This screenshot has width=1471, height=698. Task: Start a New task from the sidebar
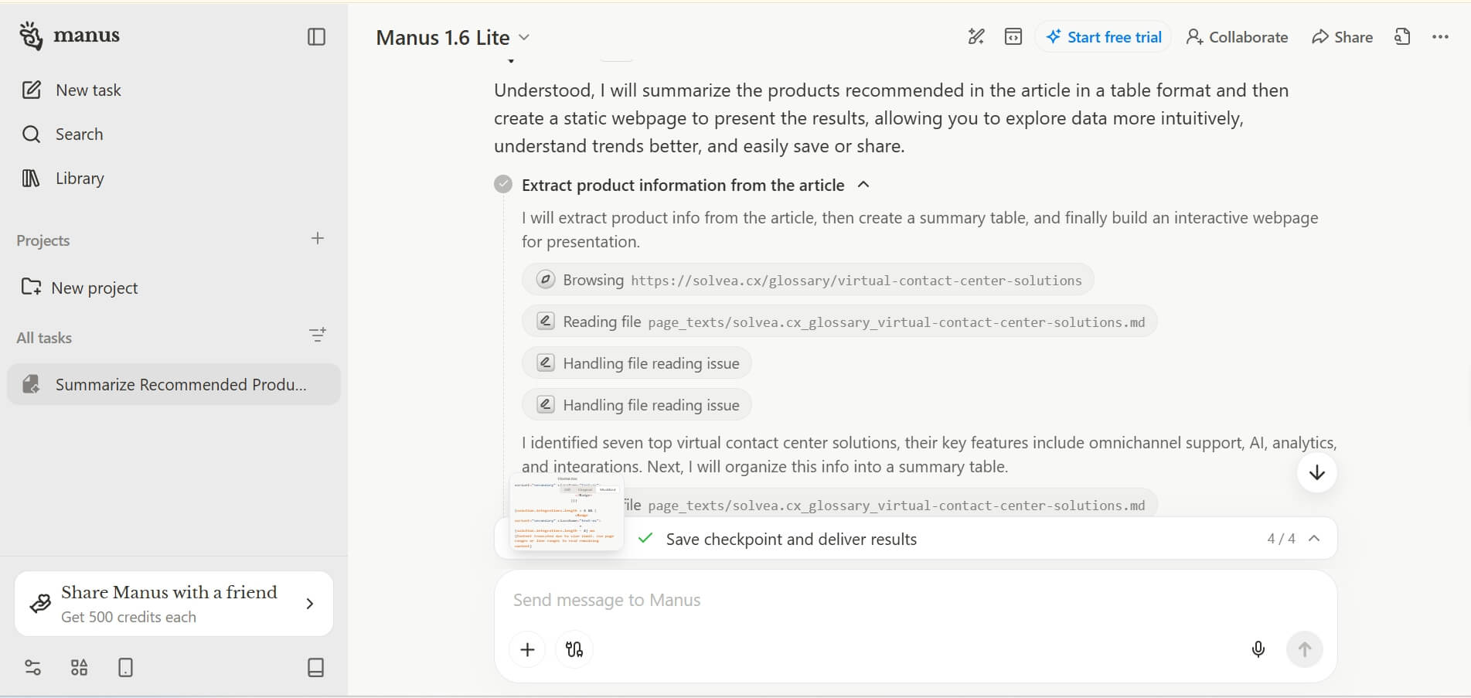click(x=87, y=90)
